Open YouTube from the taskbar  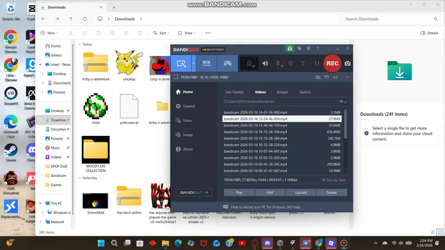tap(242, 243)
